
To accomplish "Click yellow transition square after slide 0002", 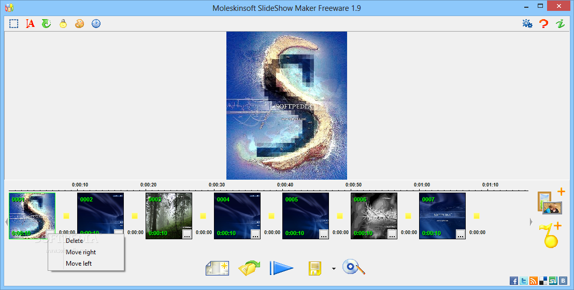I will point(135,216).
